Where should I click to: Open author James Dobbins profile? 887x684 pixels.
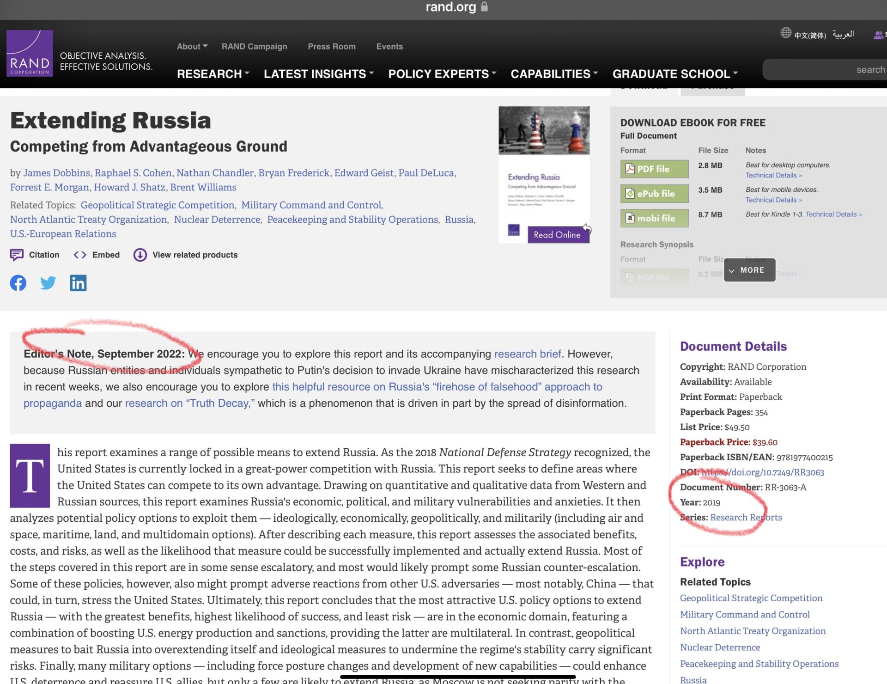pyautogui.click(x=57, y=173)
